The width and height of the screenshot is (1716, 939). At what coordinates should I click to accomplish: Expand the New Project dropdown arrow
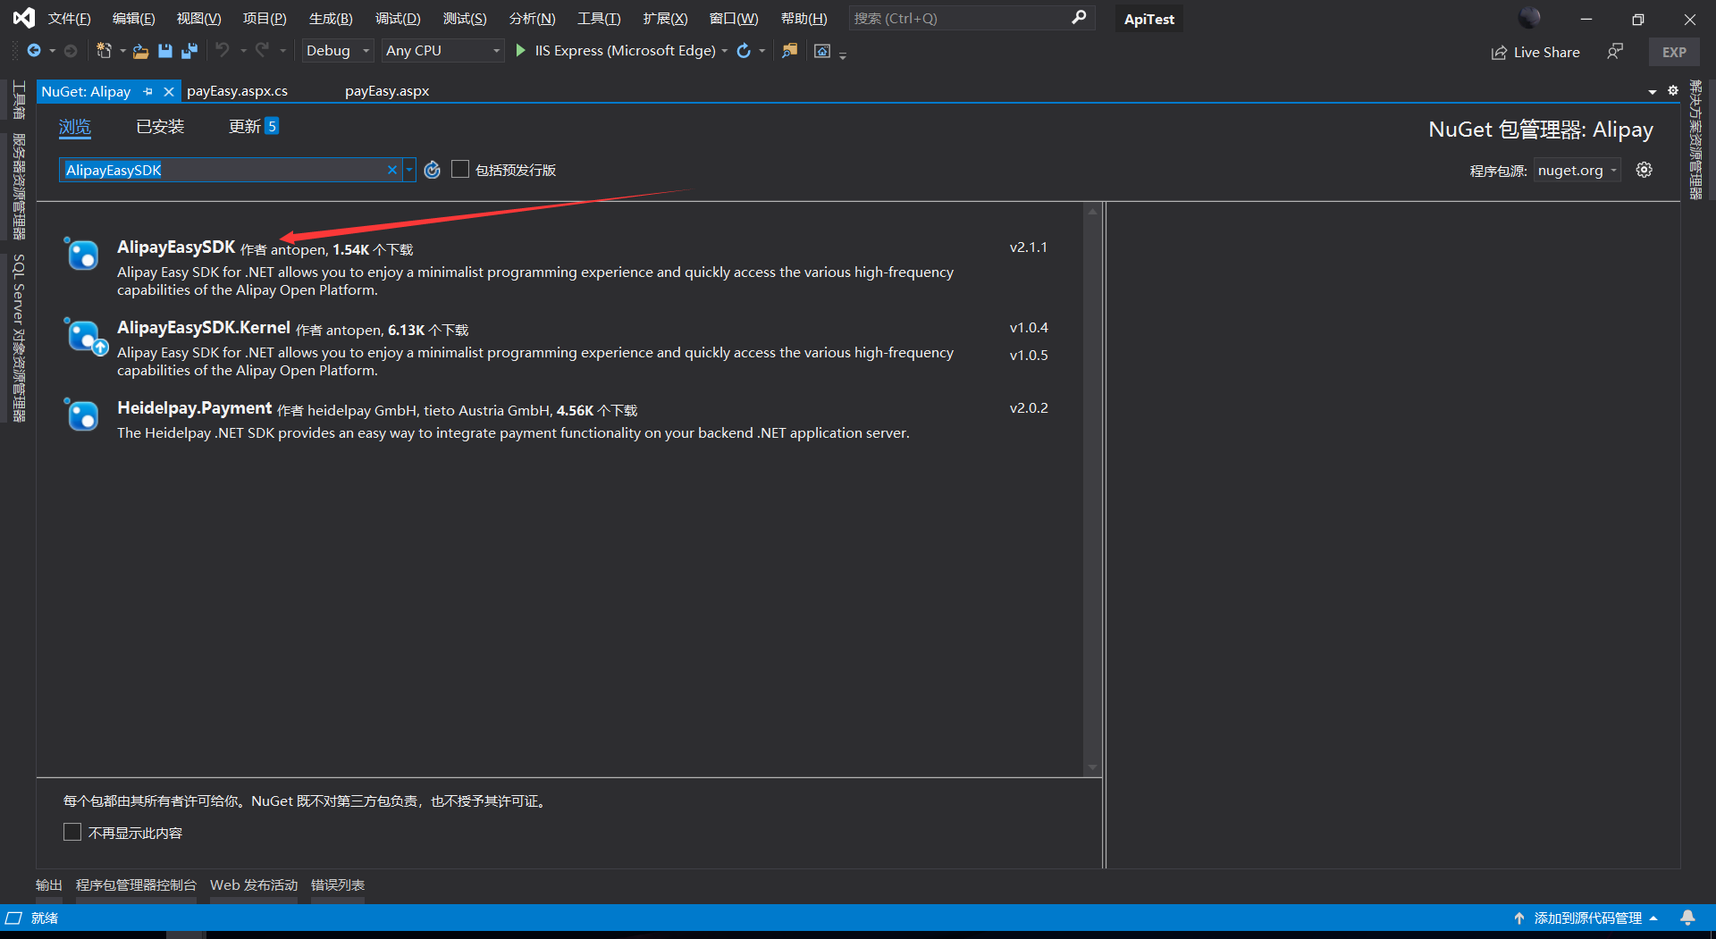tap(122, 51)
